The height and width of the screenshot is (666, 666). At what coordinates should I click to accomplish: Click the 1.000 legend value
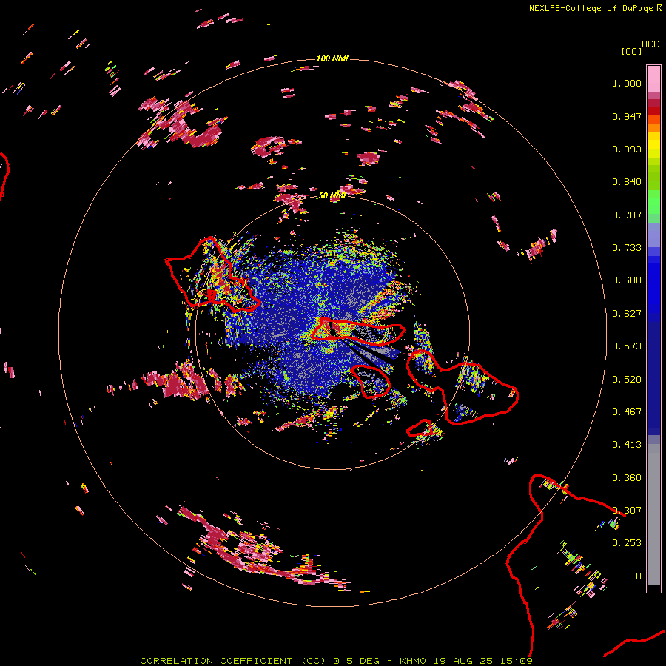point(627,83)
